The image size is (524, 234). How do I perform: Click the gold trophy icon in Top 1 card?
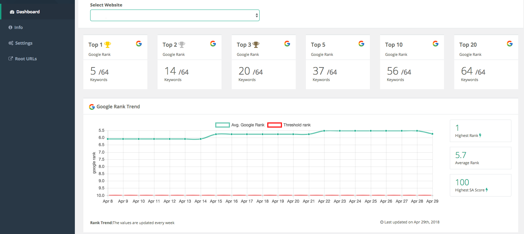(x=108, y=45)
